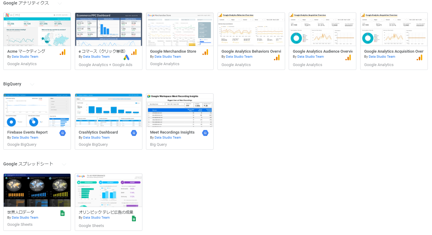This screenshot has width=432, height=235.
Task: Open Data Studio Team link under Audience Overview
Action: click(310, 57)
